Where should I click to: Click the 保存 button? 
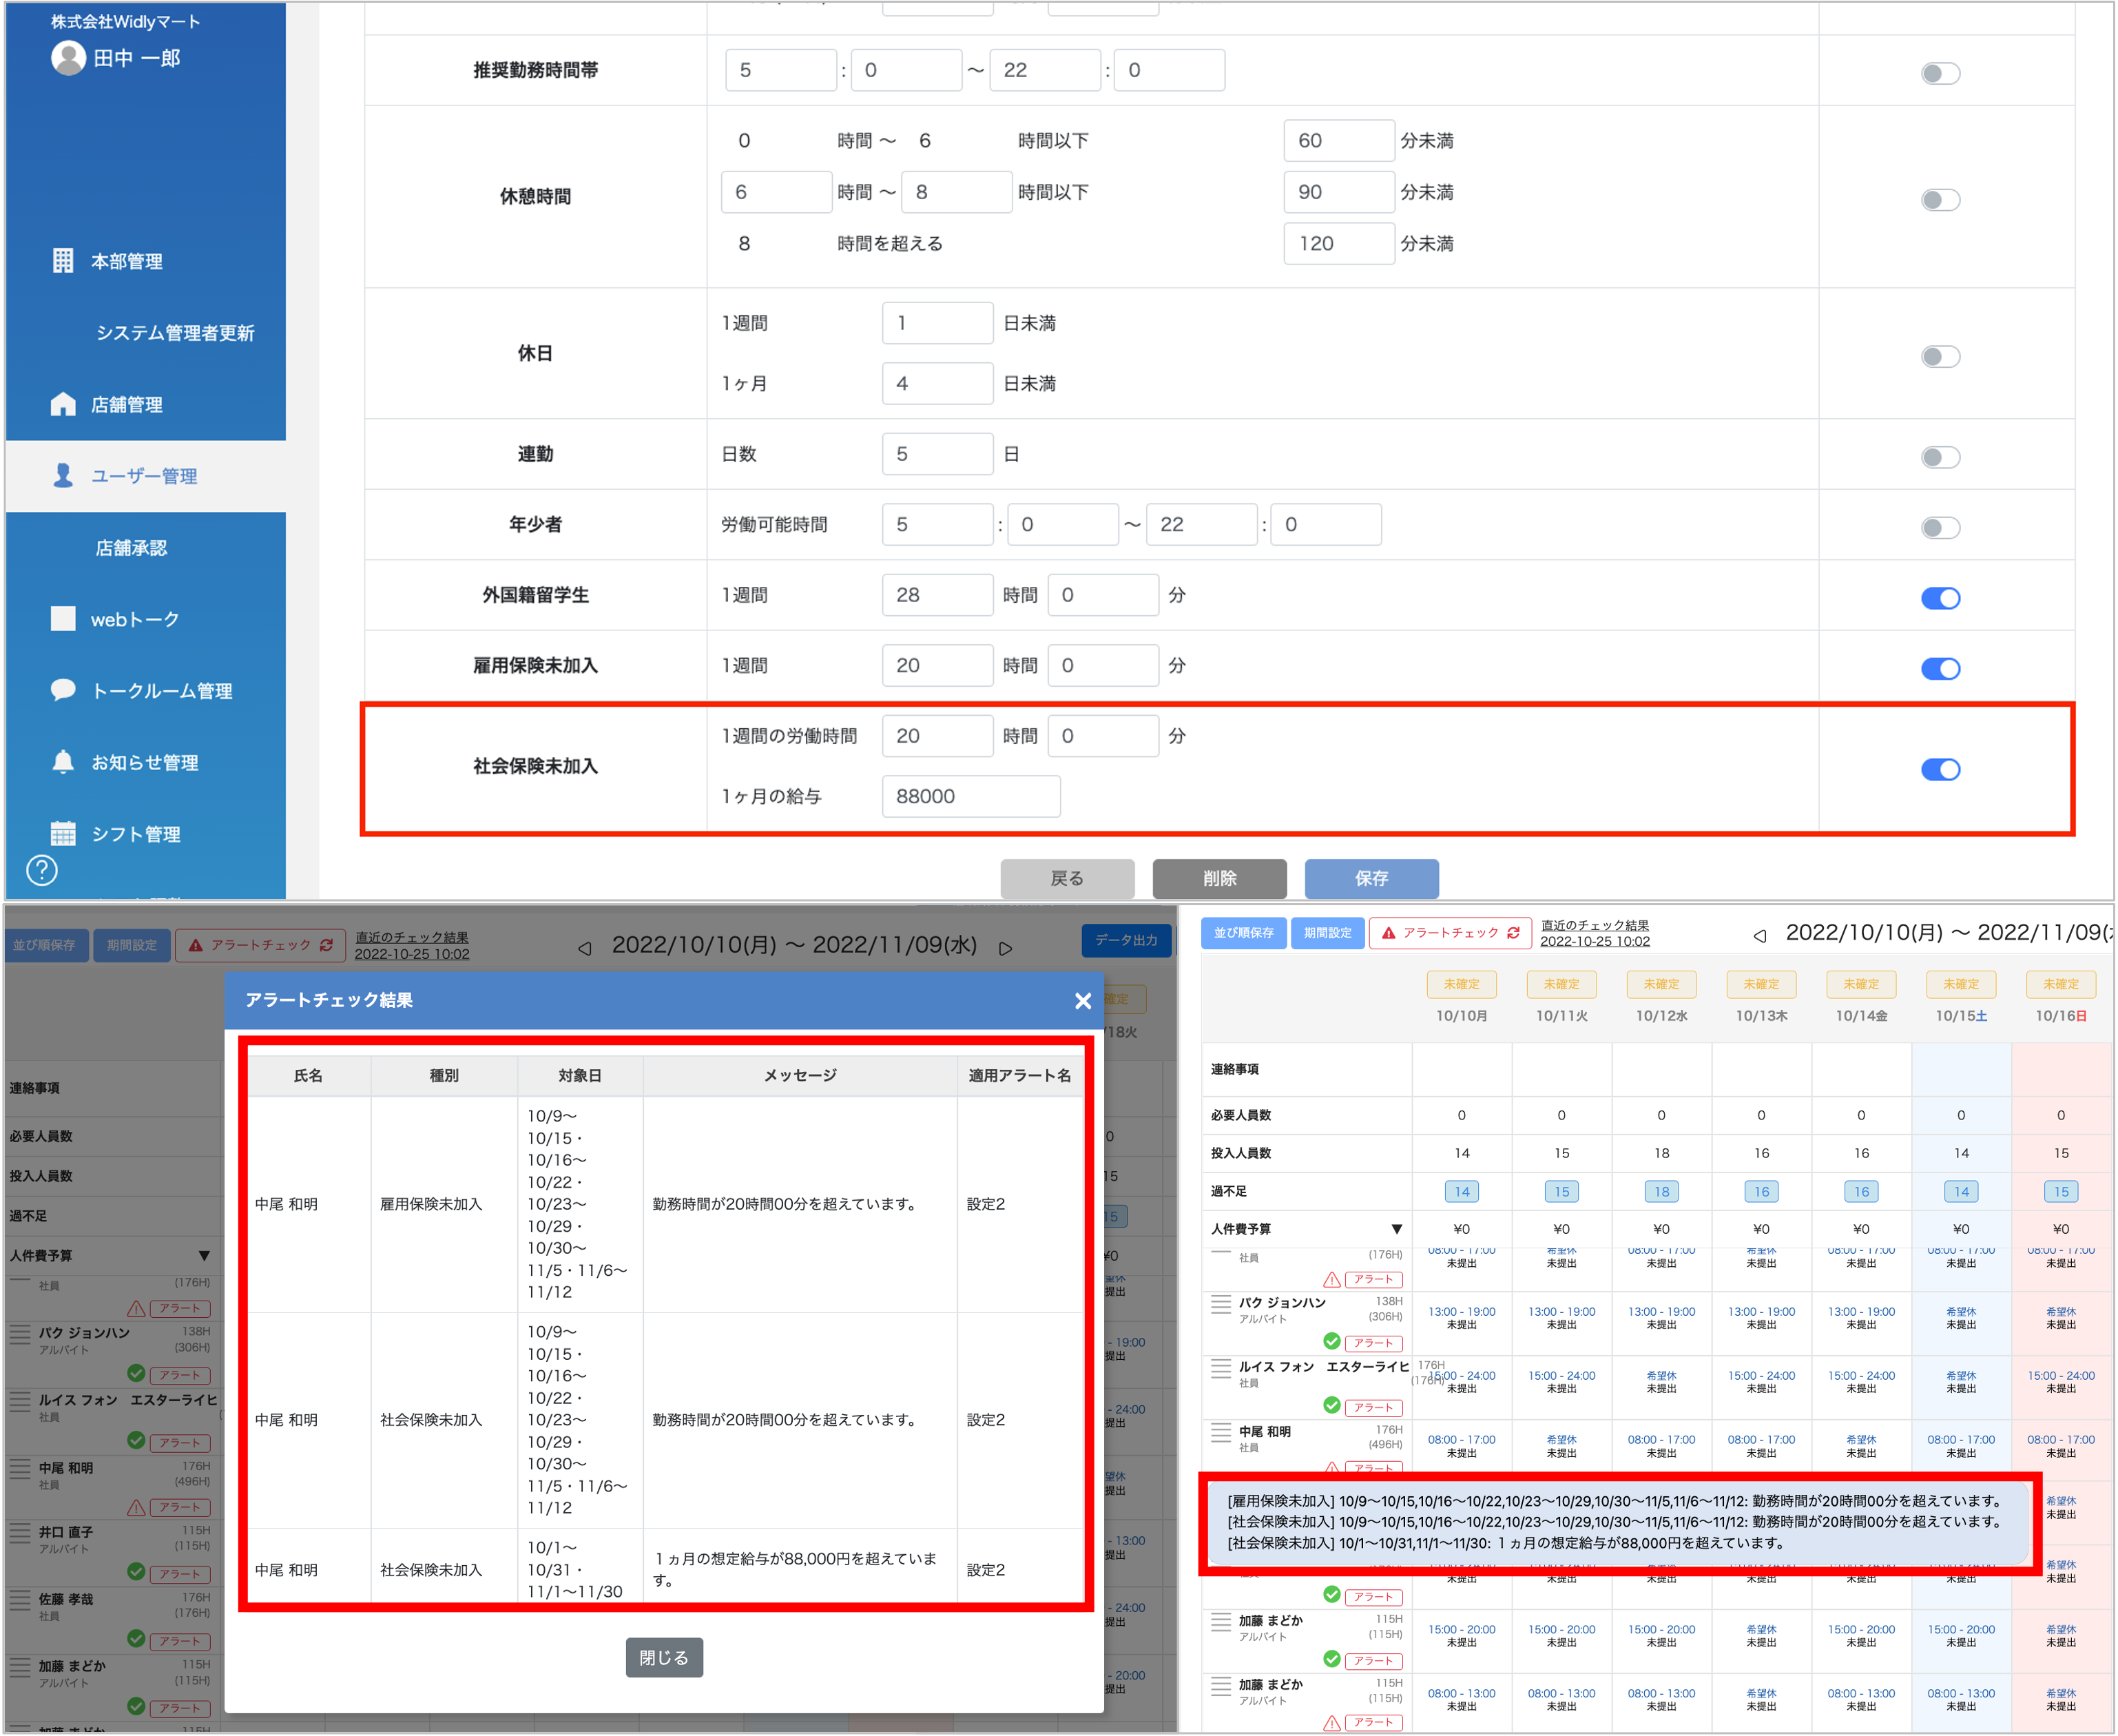pos(1371,878)
